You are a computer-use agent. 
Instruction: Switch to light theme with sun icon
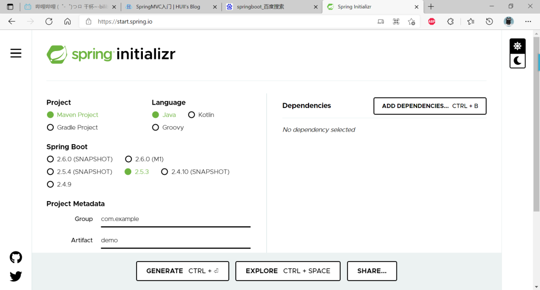(x=517, y=46)
